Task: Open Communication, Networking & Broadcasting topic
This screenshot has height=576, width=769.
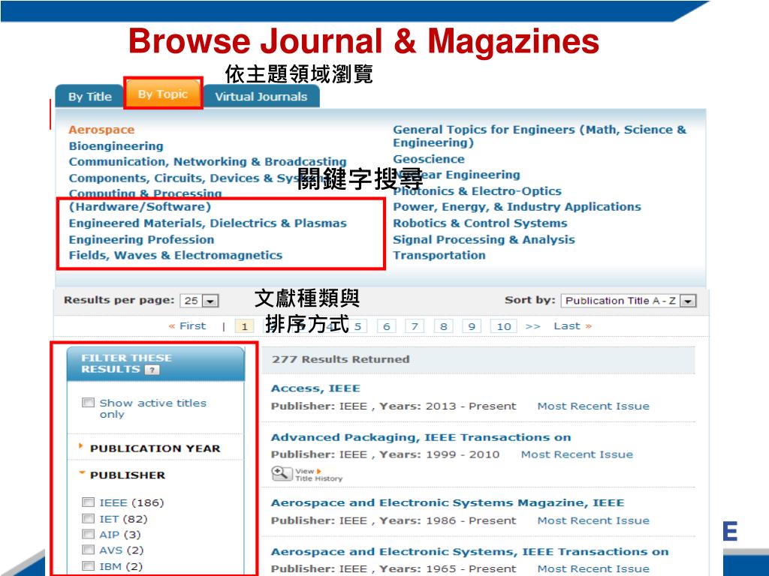Action: [x=207, y=162]
